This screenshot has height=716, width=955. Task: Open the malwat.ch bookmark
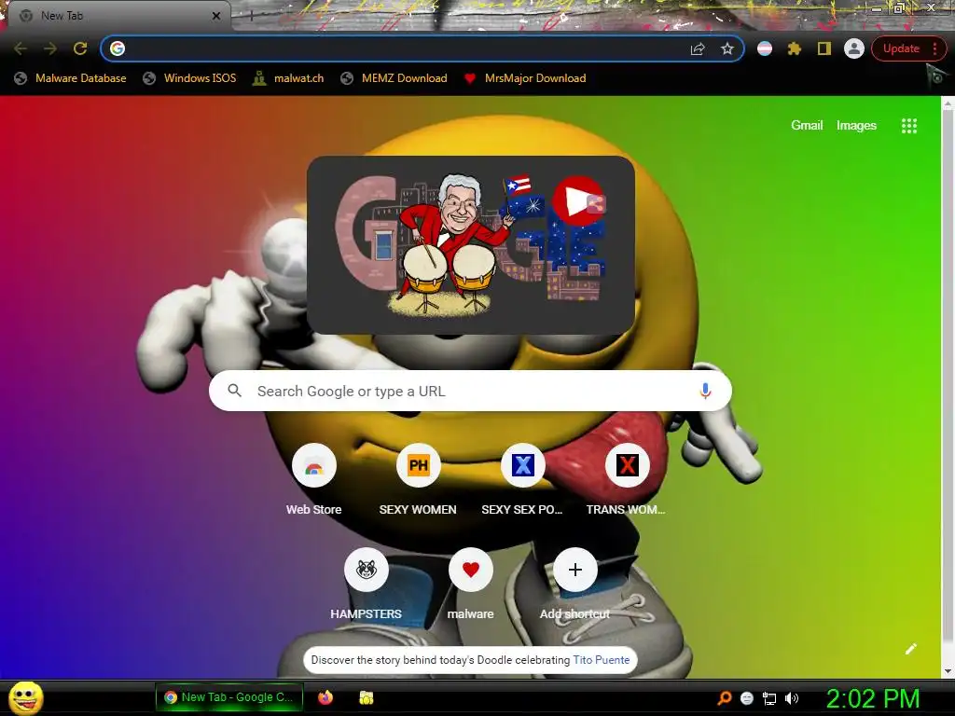(289, 78)
